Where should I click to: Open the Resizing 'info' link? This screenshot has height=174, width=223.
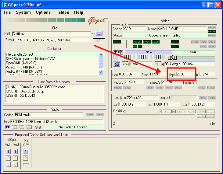212,124
